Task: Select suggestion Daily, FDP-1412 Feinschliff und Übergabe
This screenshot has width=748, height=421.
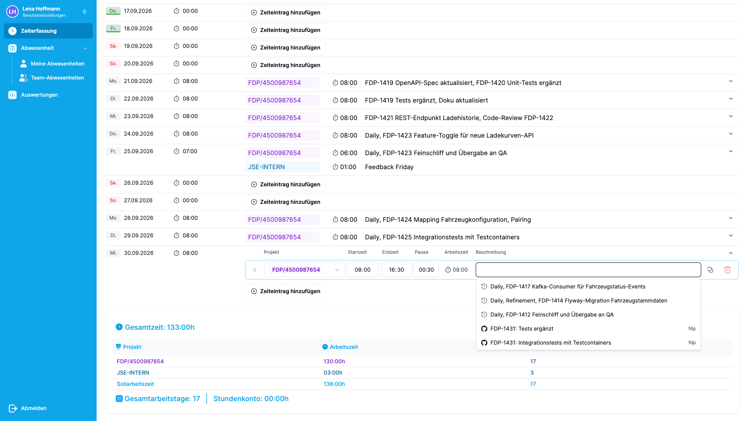Action: (588, 315)
